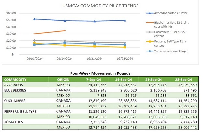
Task: Click the $60.00 y-axis label
Action: click(x=11, y=13)
